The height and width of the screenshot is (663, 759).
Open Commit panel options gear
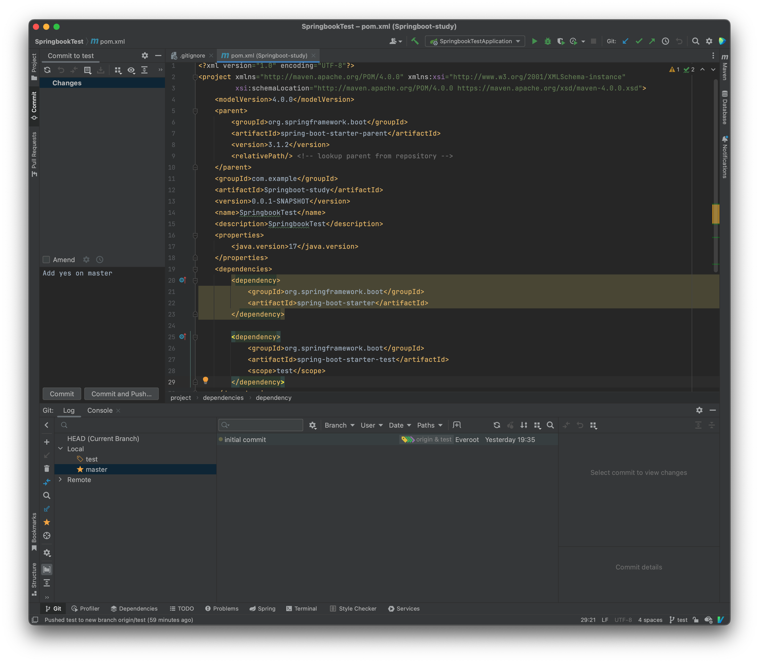(145, 56)
